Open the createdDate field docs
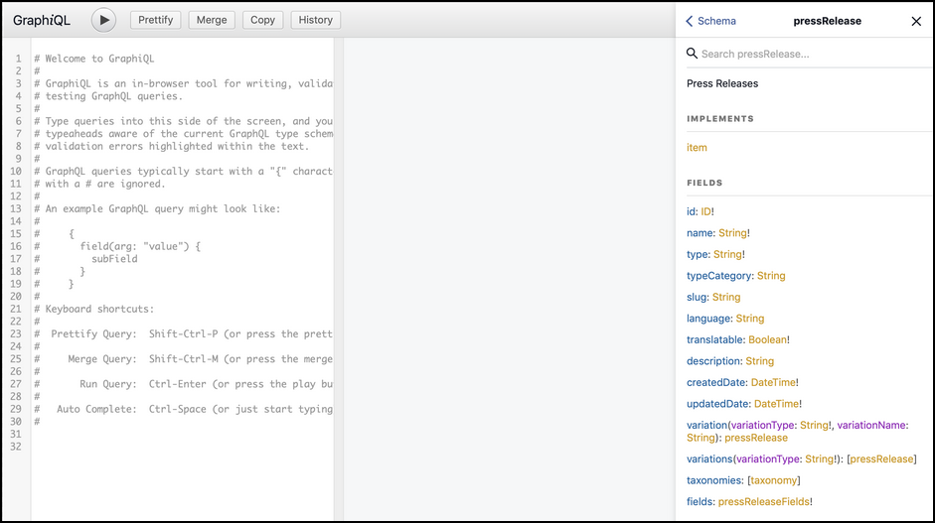 point(716,382)
